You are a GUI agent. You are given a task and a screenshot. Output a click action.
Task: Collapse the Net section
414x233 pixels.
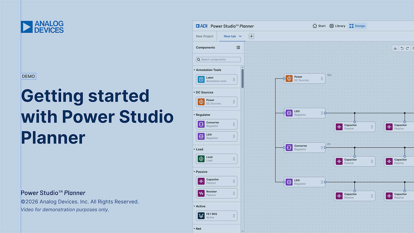pyautogui.click(x=194, y=229)
